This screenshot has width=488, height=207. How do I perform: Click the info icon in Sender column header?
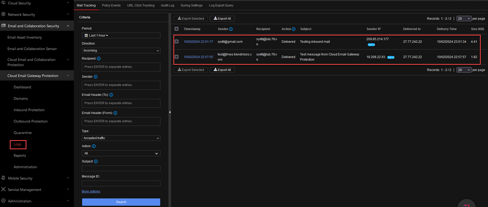coord(231,29)
